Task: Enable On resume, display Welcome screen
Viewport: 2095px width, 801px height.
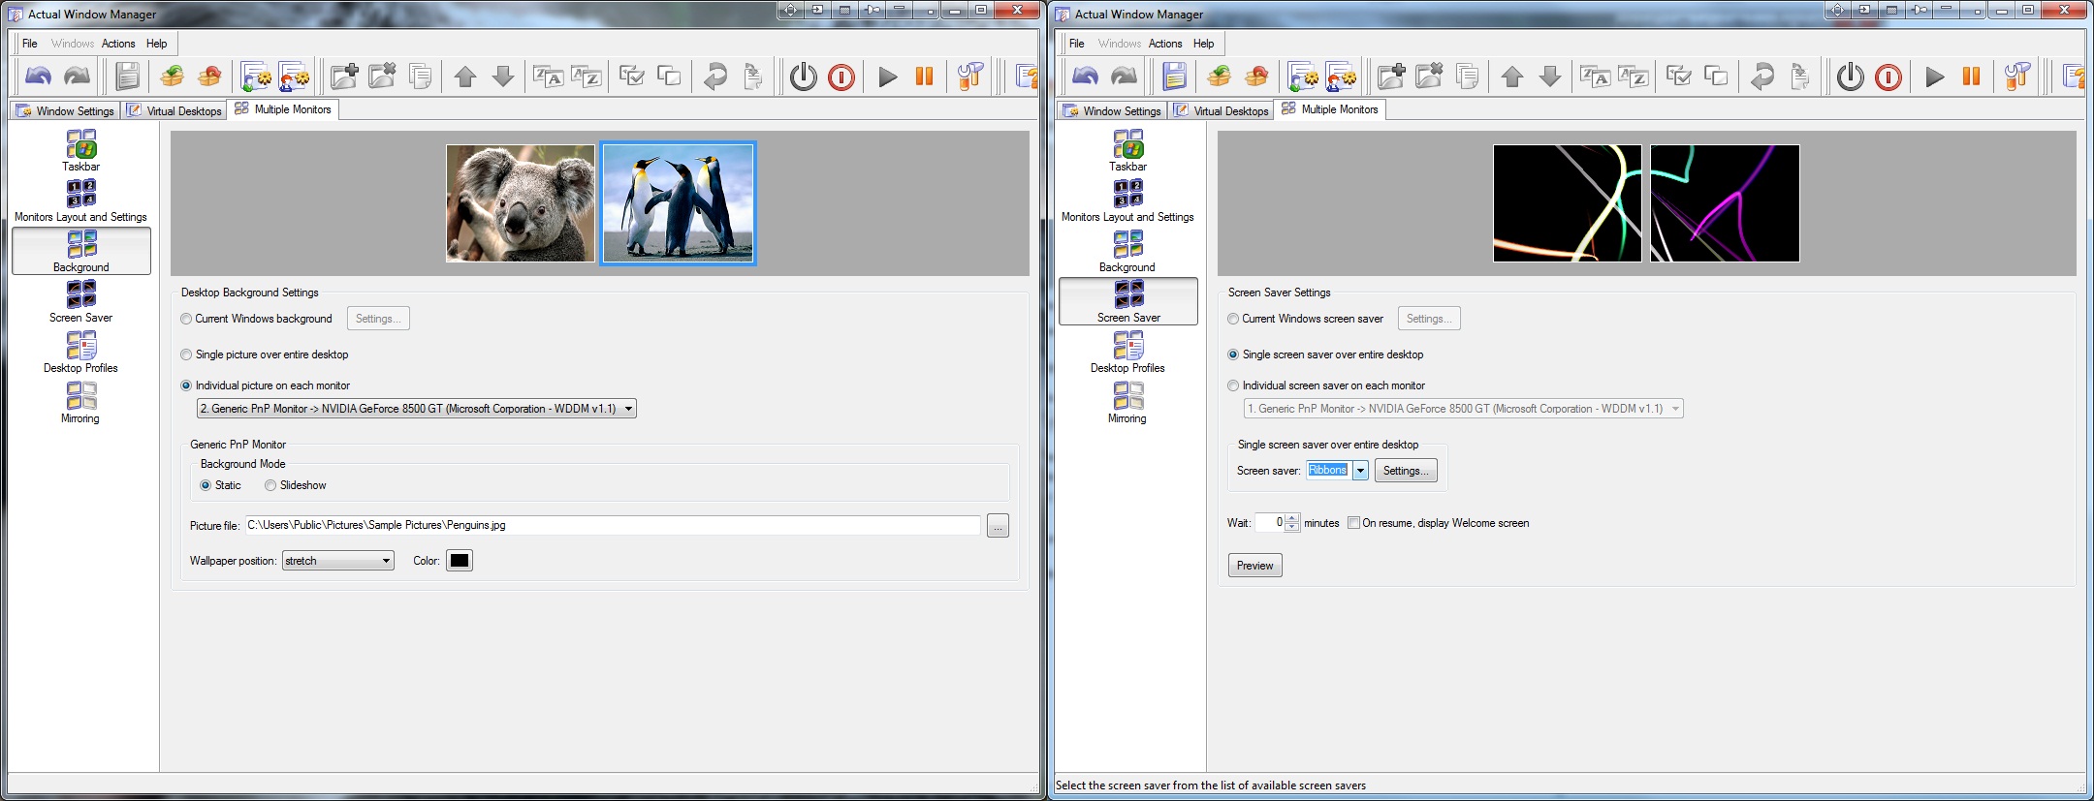Action: coord(1353,523)
